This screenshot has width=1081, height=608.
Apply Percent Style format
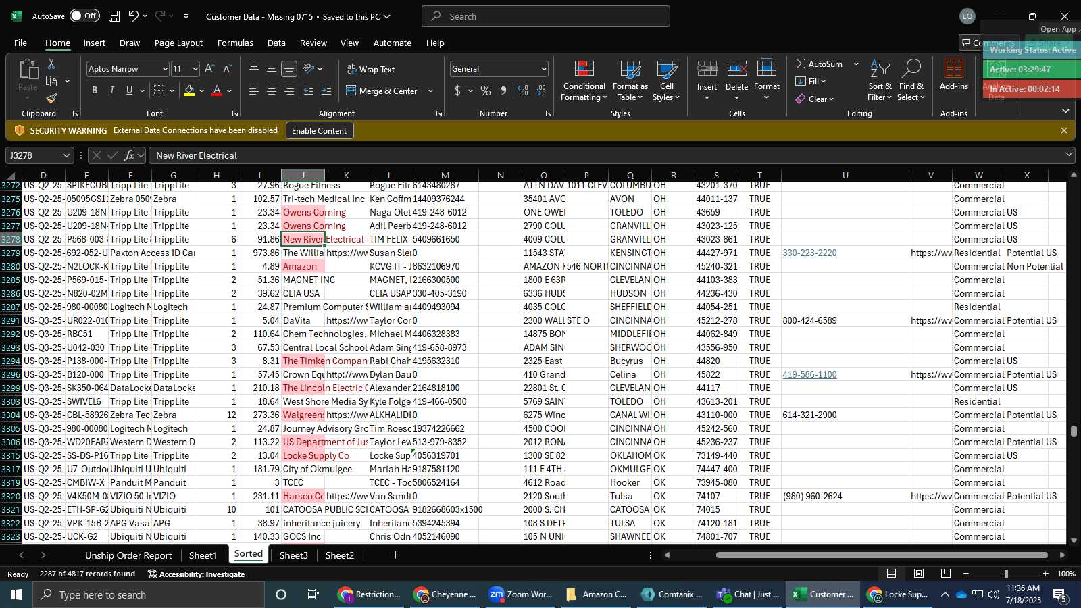(x=486, y=91)
